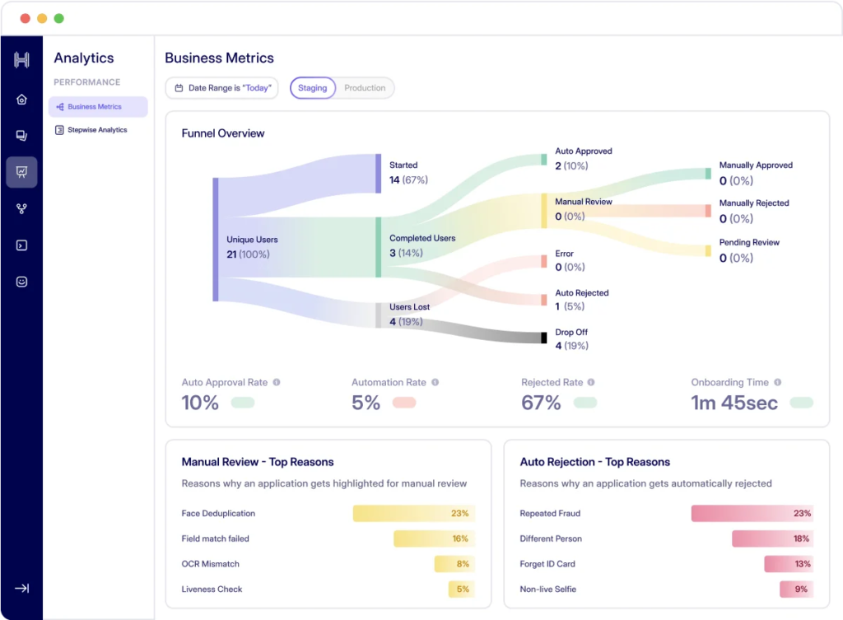
Task: Click the Funnel Overview panel title
Action: (x=222, y=133)
